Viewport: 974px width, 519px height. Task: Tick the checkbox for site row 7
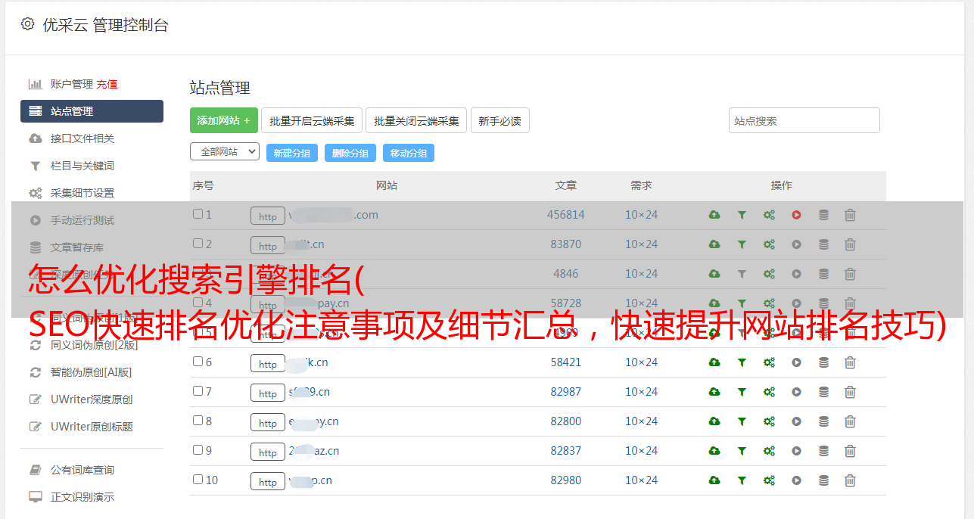(198, 391)
